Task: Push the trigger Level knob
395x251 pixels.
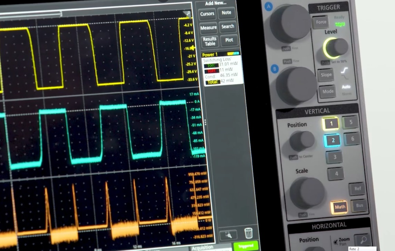Action: (x=336, y=47)
